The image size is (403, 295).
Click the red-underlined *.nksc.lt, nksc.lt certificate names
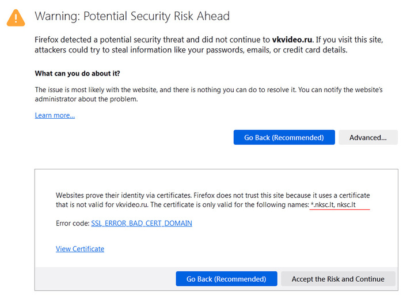point(340,205)
